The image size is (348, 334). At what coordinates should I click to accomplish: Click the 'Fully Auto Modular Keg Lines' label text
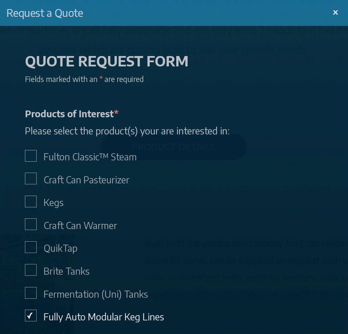point(104,317)
